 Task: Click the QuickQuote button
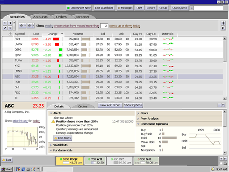(x=179, y=8)
